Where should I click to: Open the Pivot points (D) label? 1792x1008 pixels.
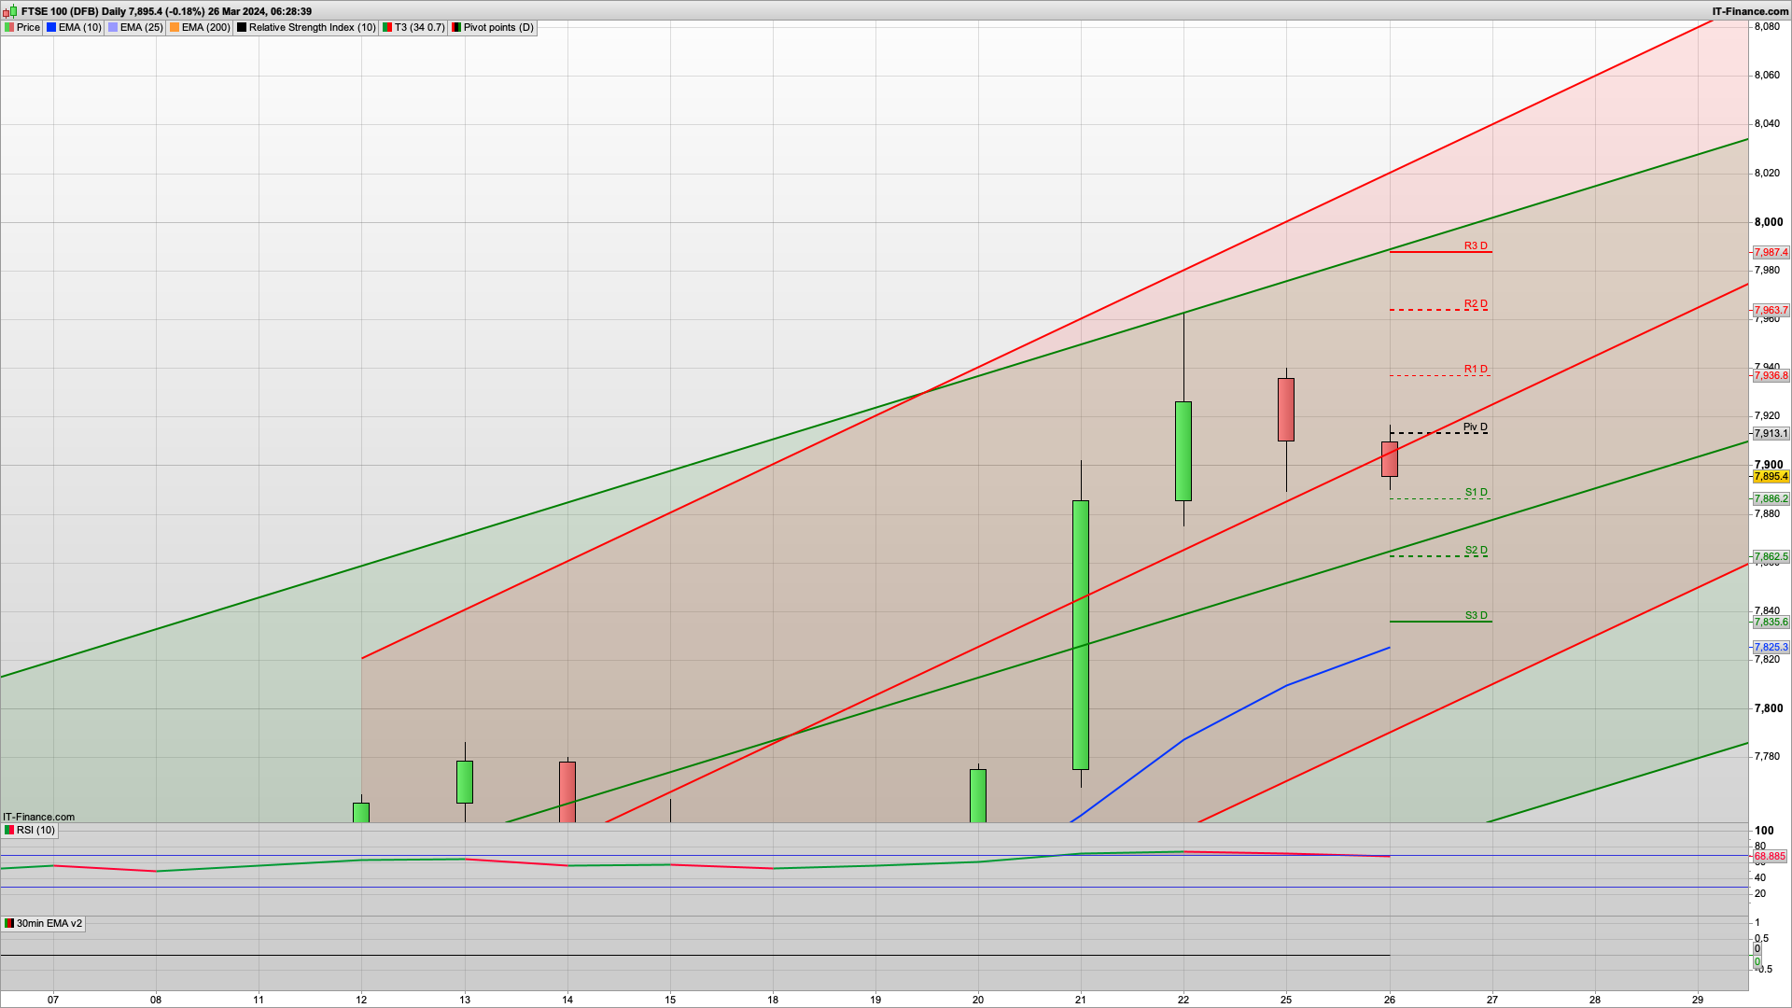click(493, 27)
